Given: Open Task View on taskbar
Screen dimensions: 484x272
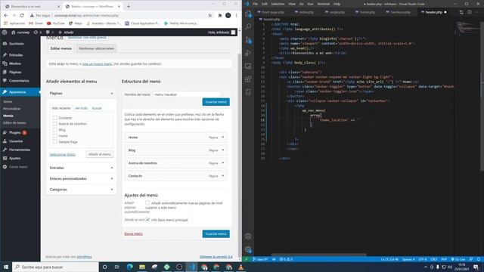Looking at the screenshot, I should click(117, 267).
